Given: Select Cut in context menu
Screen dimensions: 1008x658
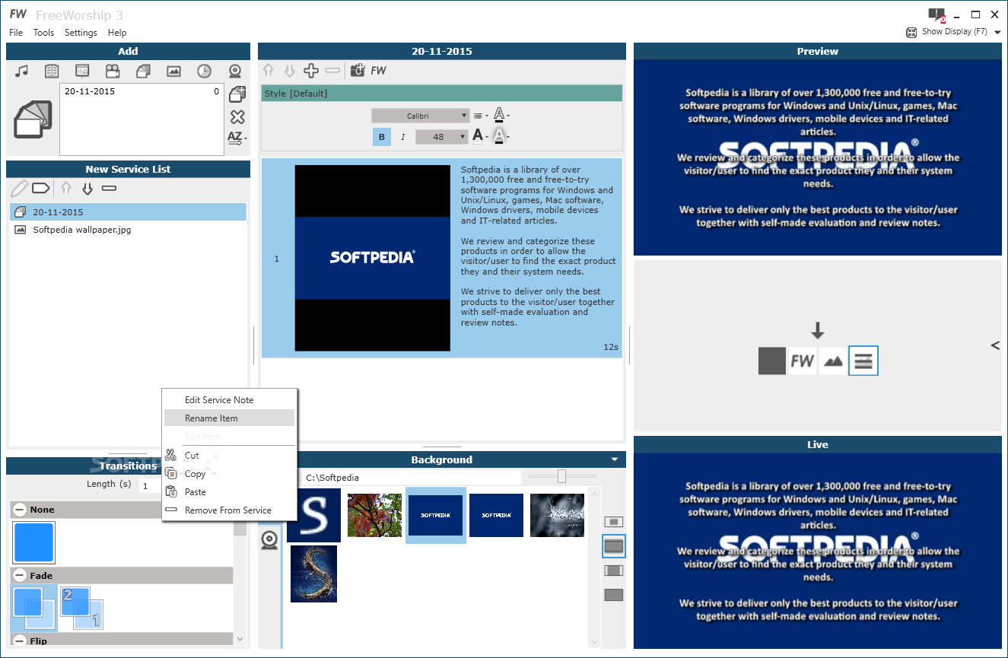Looking at the screenshot, I should (229, 456).
